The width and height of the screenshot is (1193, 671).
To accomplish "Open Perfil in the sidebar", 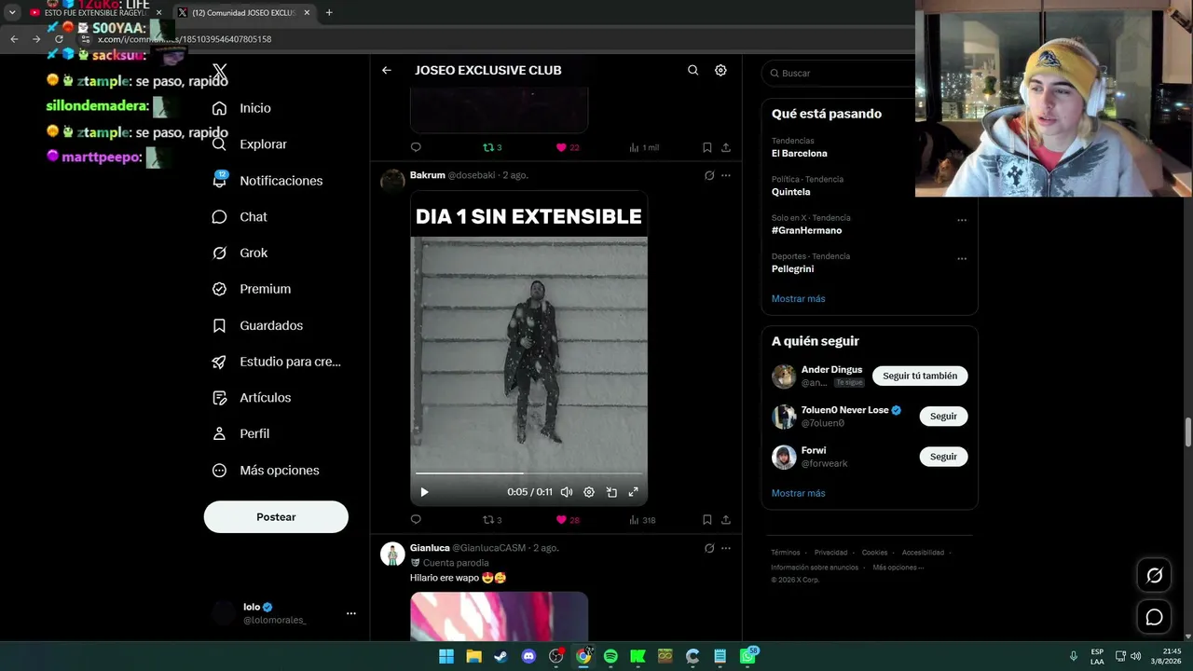I will point(240,433).
